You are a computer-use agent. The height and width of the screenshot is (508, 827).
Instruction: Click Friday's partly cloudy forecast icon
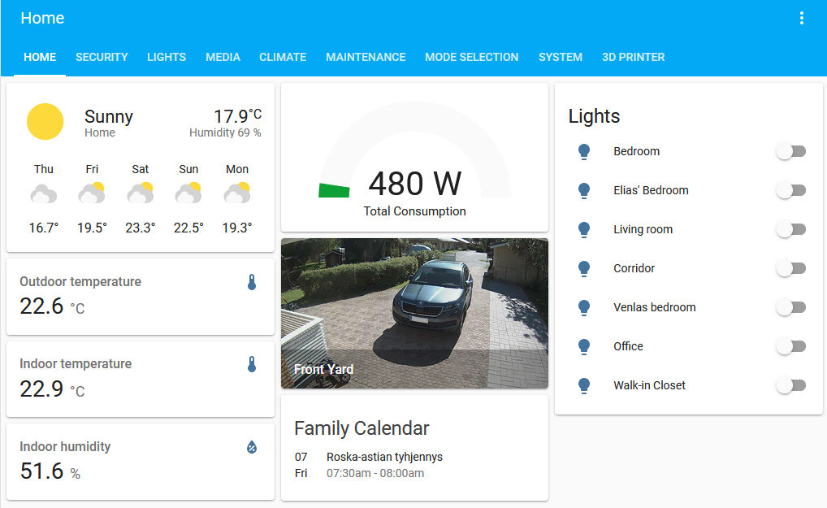coord(92,193)
